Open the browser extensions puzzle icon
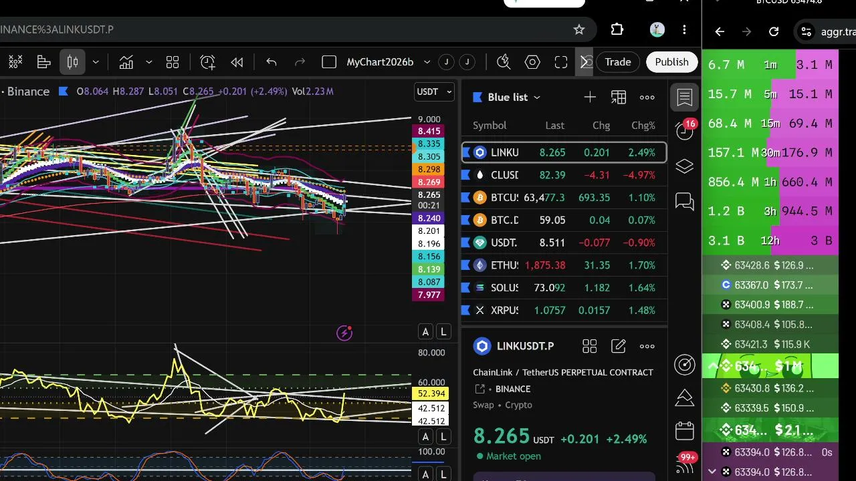This screenshot has height=481, width=856. pos(617,29)
